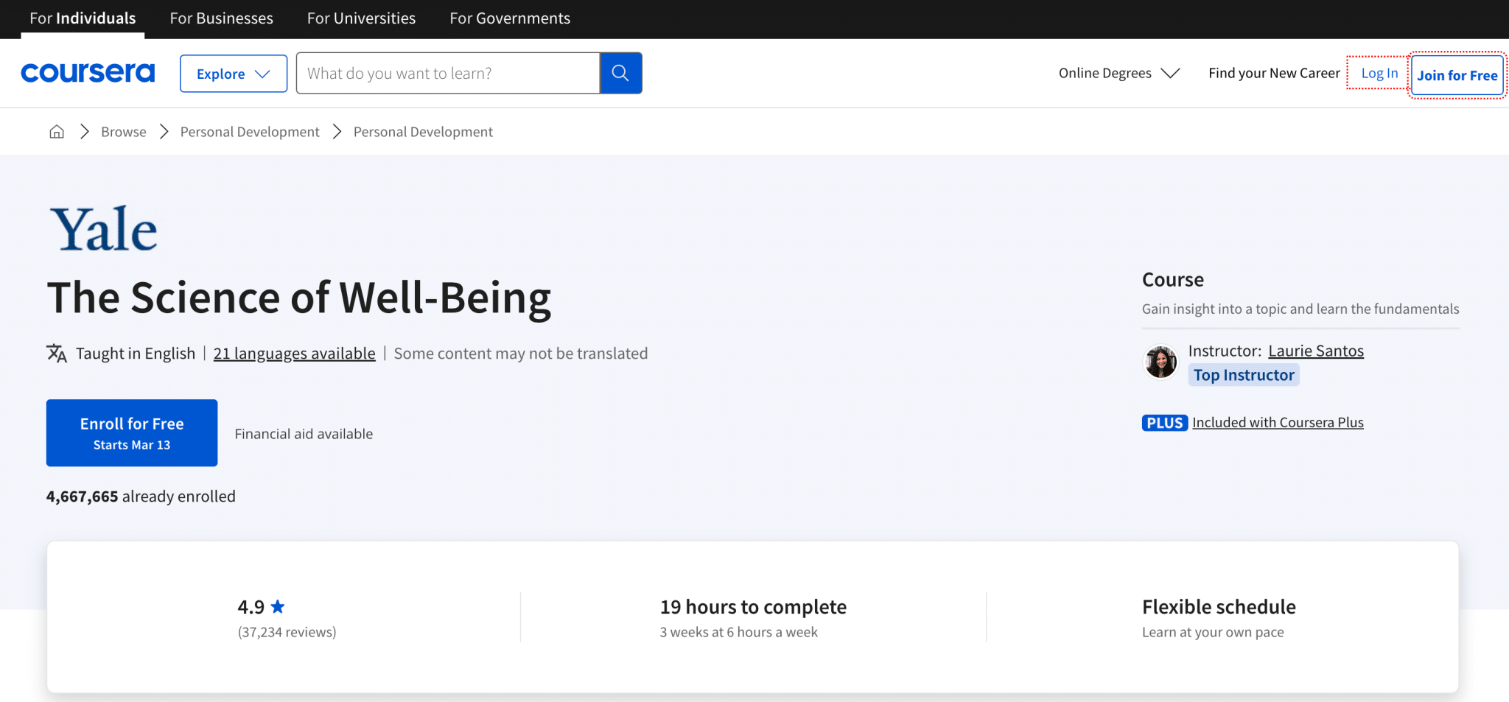The image size is (1509, 702).
Task: Open Included with Coursera Plus
Action: [1278, 422]
